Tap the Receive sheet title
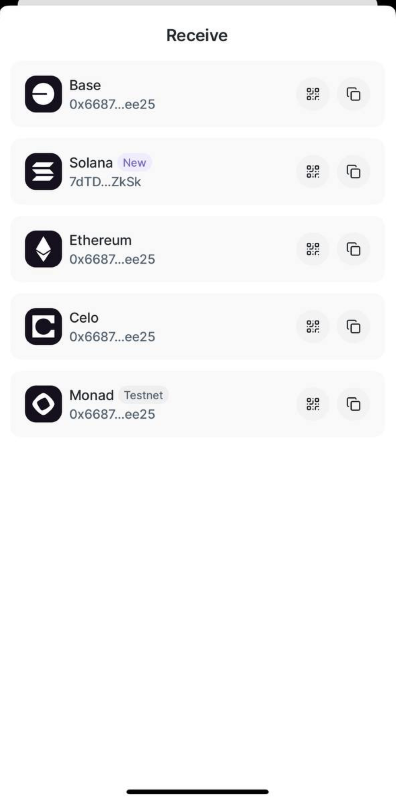This screenshot has width=396, height=799. point(197,36)
